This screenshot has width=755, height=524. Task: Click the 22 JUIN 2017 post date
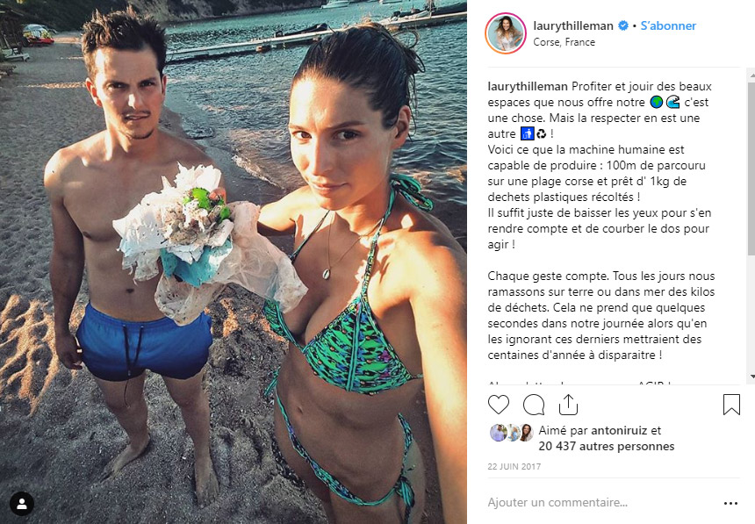(x=514, y=467)
